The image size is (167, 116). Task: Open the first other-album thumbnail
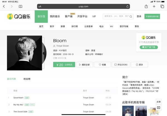[128, 111]
